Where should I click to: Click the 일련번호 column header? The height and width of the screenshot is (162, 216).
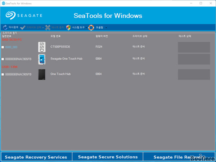6,36
